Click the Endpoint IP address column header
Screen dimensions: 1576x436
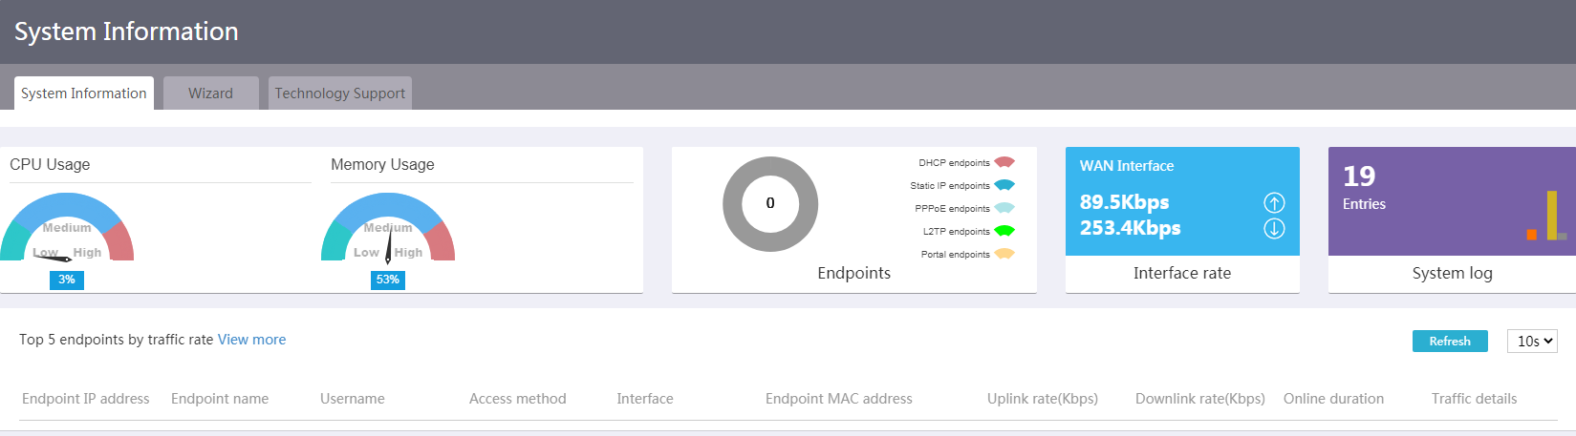86,399
